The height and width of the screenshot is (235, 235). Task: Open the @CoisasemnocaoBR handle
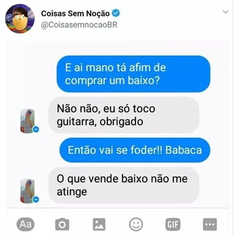pos(79,25)
